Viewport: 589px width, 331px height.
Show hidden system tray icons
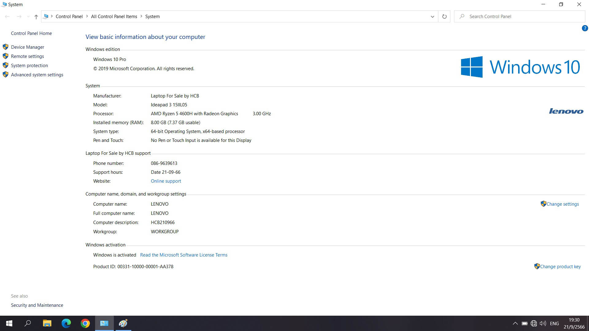click(x=515, y=324)
